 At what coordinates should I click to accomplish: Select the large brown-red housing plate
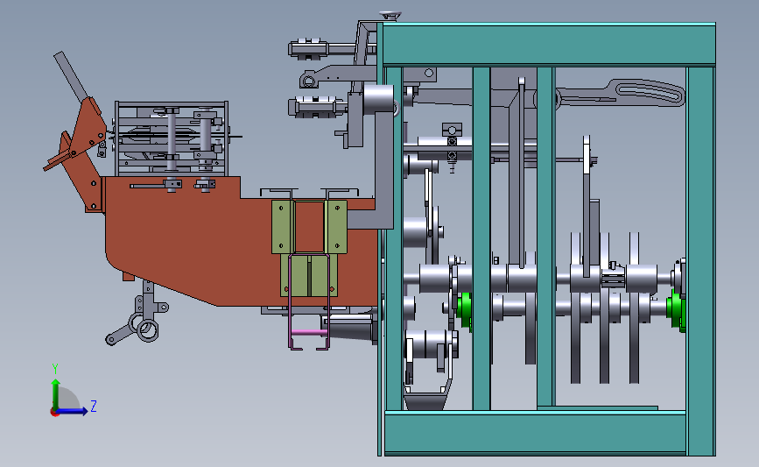coord(193,242)
